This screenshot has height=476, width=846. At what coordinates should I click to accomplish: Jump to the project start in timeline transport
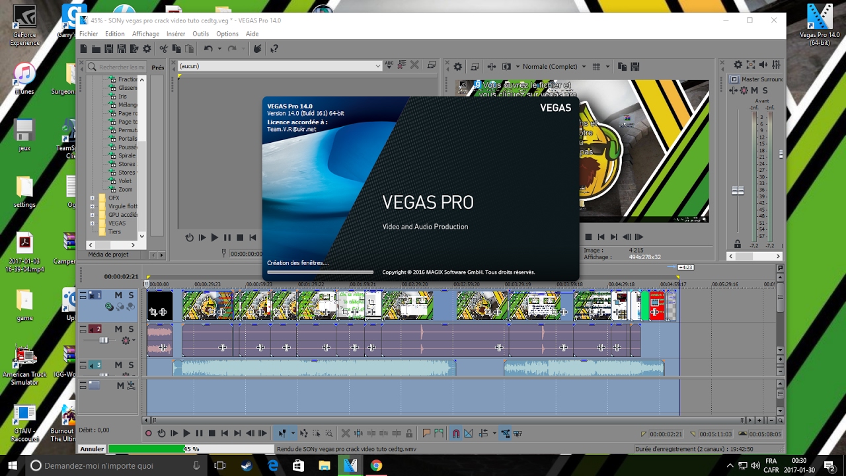225,434
